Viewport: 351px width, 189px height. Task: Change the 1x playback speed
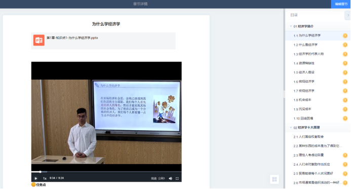pos(45,178)
